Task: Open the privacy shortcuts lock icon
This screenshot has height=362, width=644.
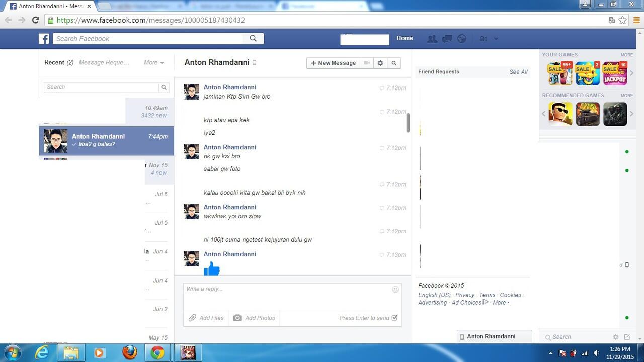Action: (483, 39)
